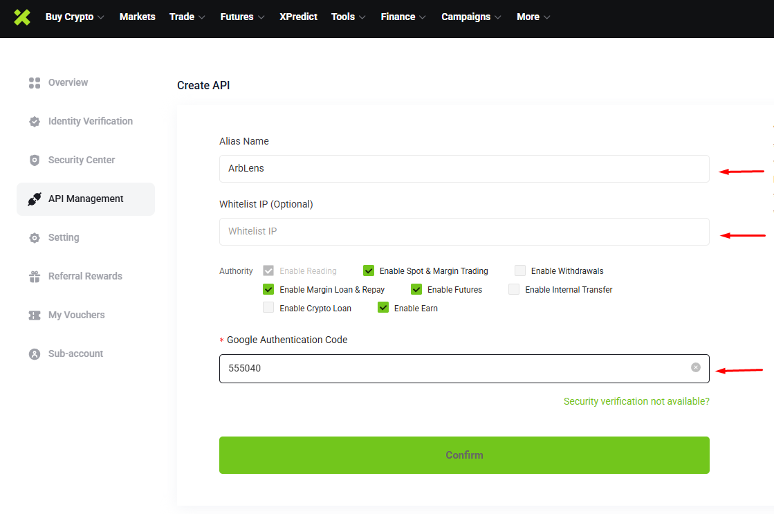Click the 'Alias Name' label
Screen dimensions: 774x514
(x=244, y=141)
